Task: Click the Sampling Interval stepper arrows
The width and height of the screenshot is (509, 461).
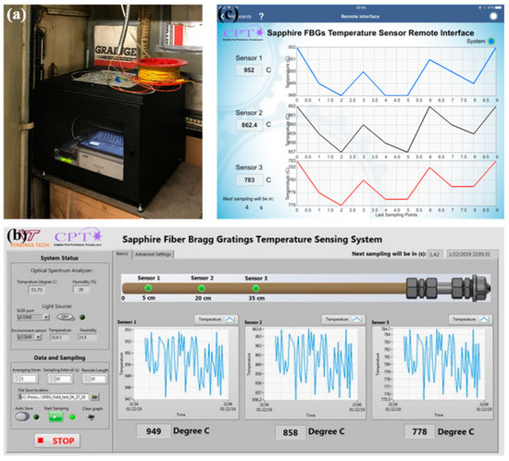Action: click(x=51, y=379)
